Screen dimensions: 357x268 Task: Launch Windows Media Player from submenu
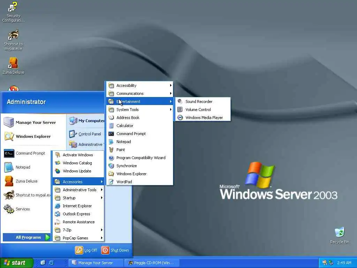(x=203, y=118)
